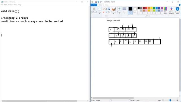Pick the purple color swatch

click(x=162, y=8)
